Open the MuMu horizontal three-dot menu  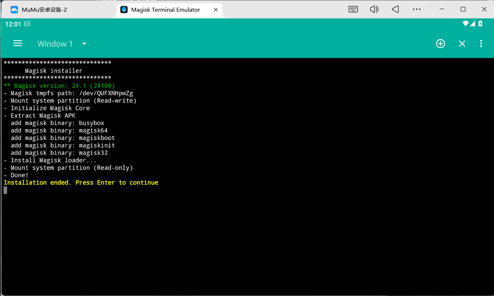pyautogui.click(x=416, y=9)
